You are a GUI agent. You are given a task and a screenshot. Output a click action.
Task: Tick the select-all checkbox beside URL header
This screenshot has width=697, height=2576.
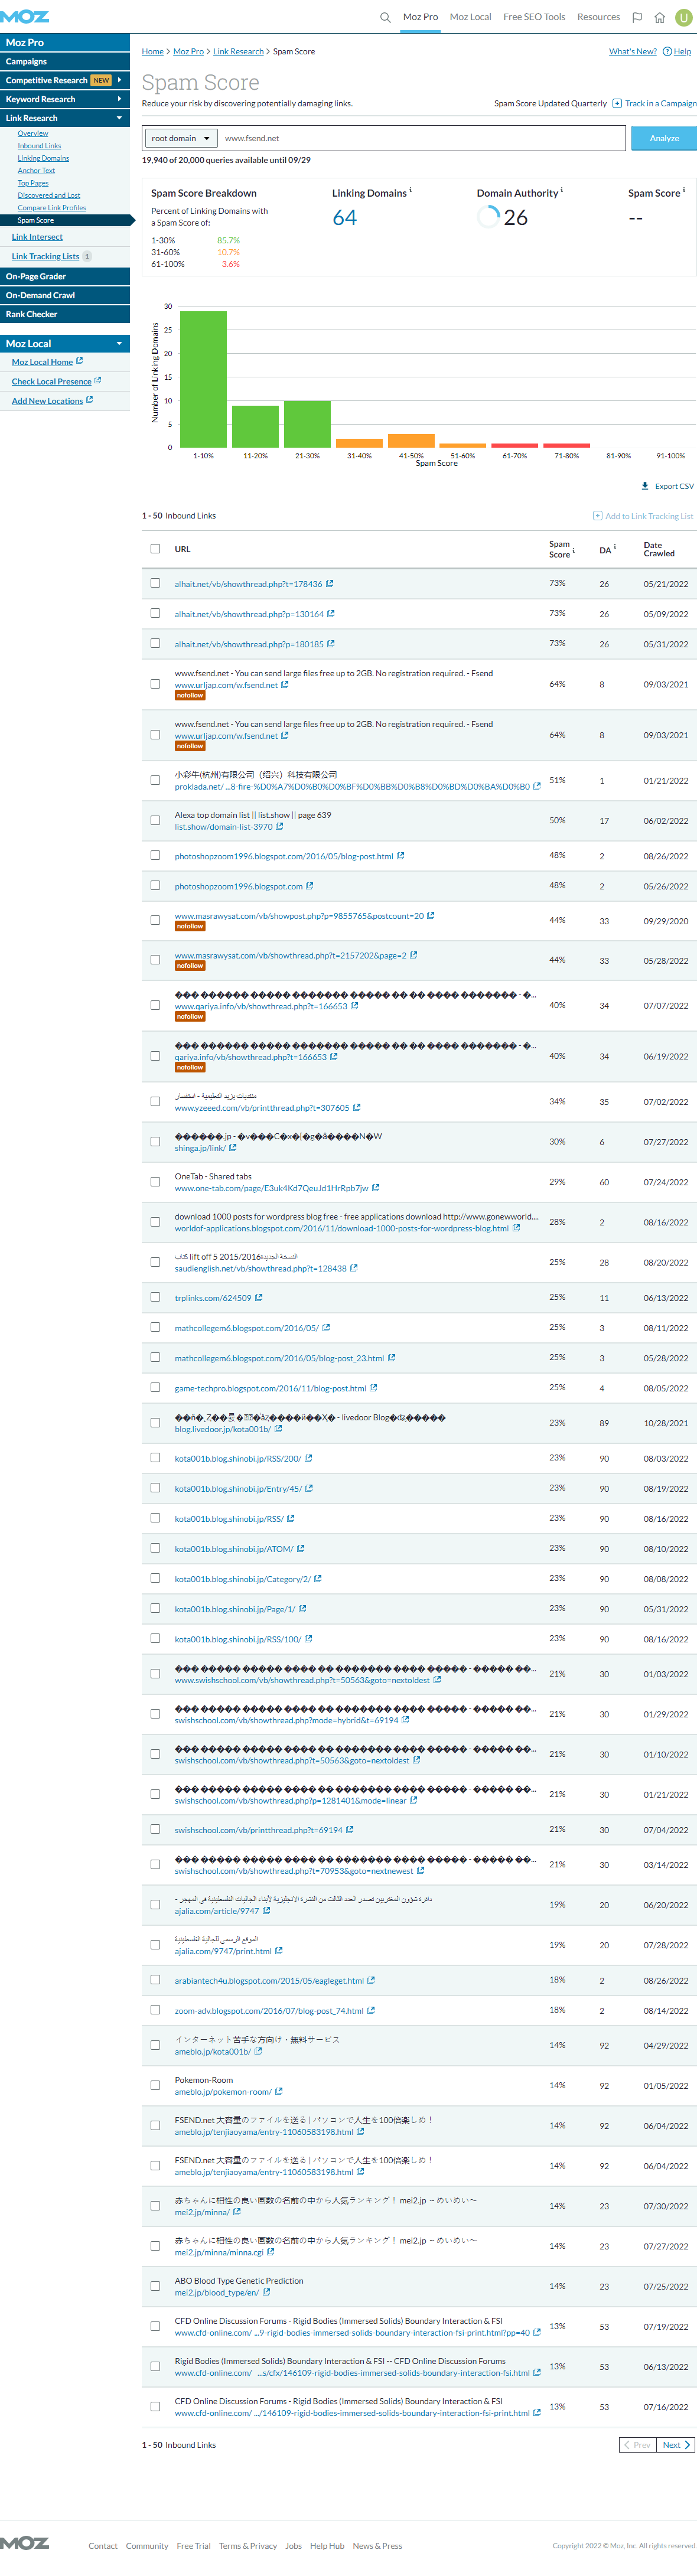point(155,549)
